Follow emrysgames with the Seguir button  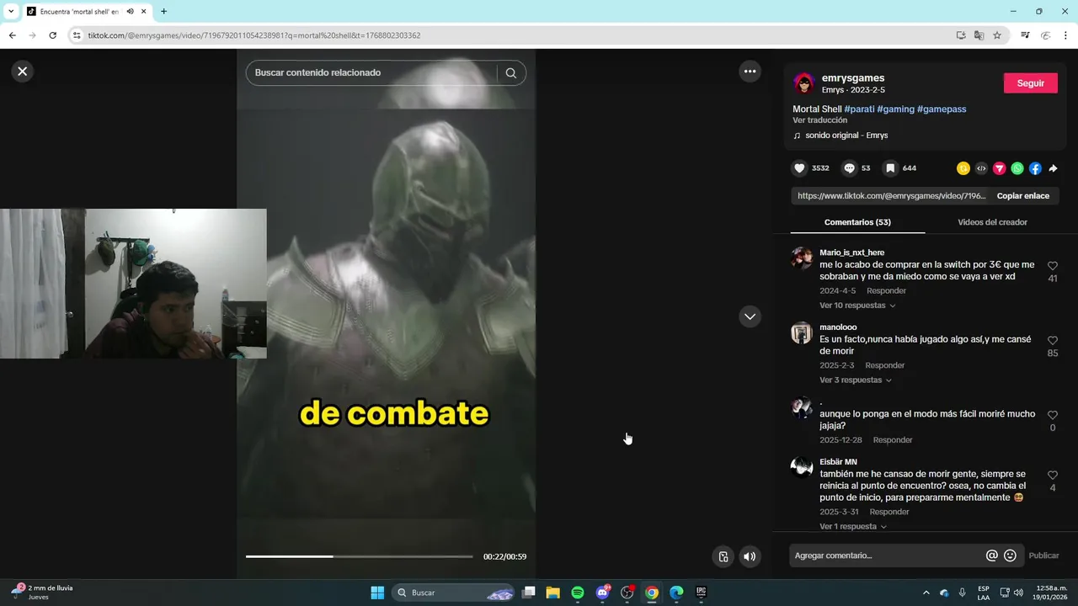(1031, 83)
